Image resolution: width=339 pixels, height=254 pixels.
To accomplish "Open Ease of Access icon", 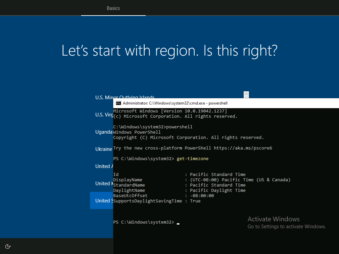I will pos(8,246).
